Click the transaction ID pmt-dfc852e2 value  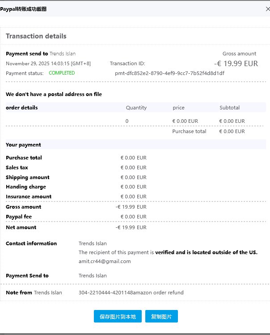[x=169, y=73]
